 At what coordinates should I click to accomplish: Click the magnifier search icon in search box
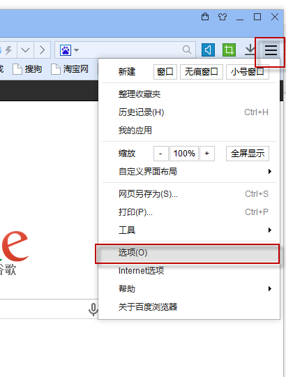[x=187, y=50]
